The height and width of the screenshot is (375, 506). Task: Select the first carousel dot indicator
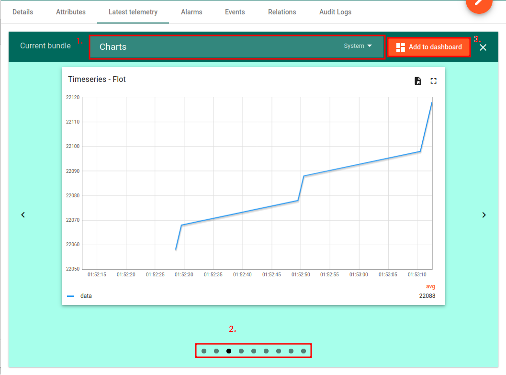pos(204,351)
